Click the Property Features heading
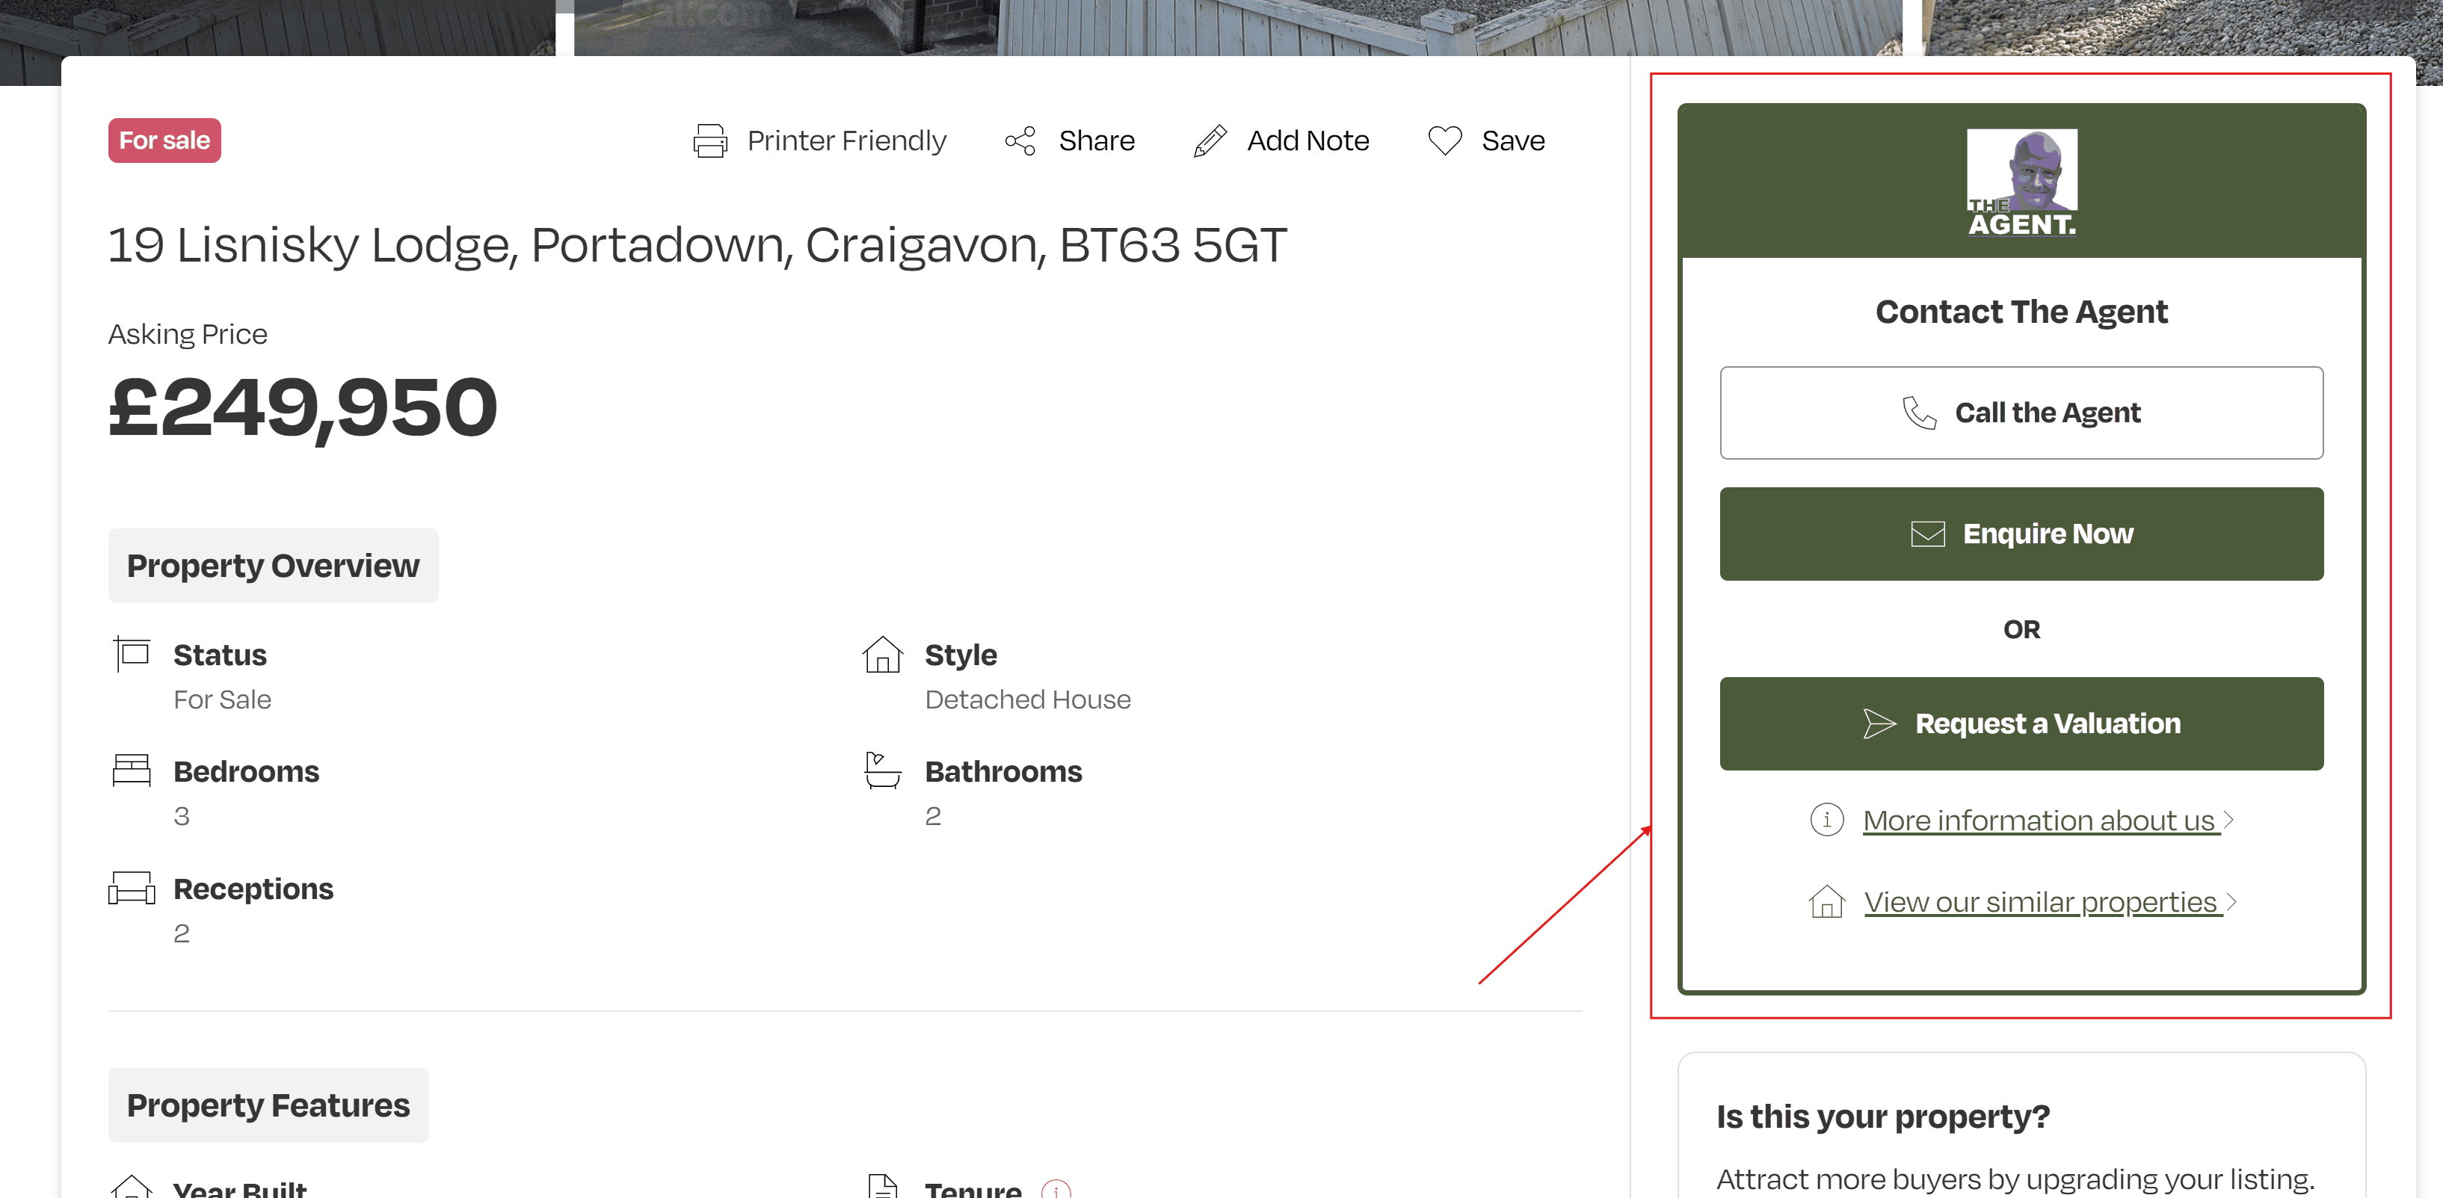This screenshot has width=2443, height=1198. tap(268, 1105)
